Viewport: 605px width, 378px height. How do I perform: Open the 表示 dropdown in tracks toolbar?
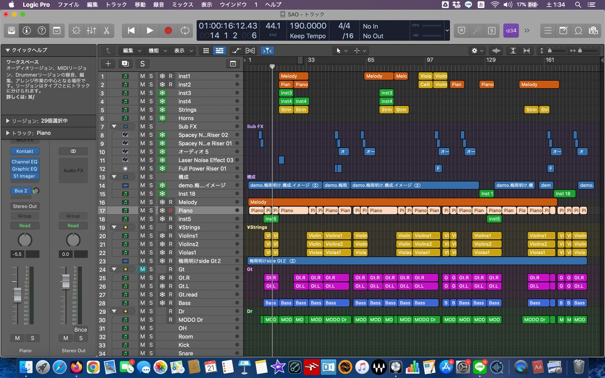click(182, 51)
